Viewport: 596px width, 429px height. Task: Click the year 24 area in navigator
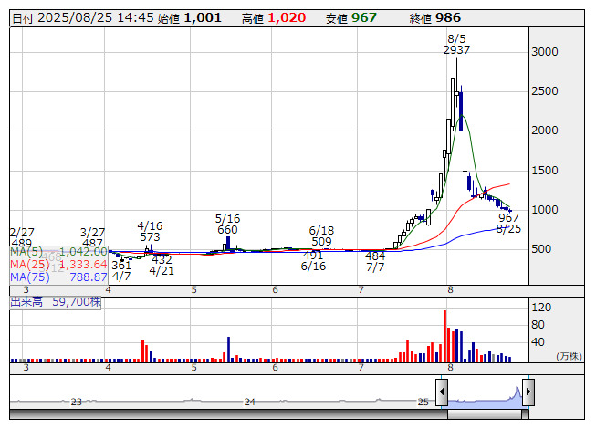(x=250, y=402)
